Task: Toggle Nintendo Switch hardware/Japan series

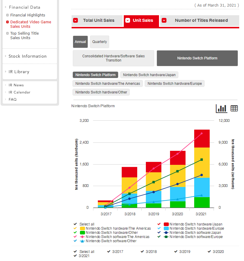Action: point(159,224)
